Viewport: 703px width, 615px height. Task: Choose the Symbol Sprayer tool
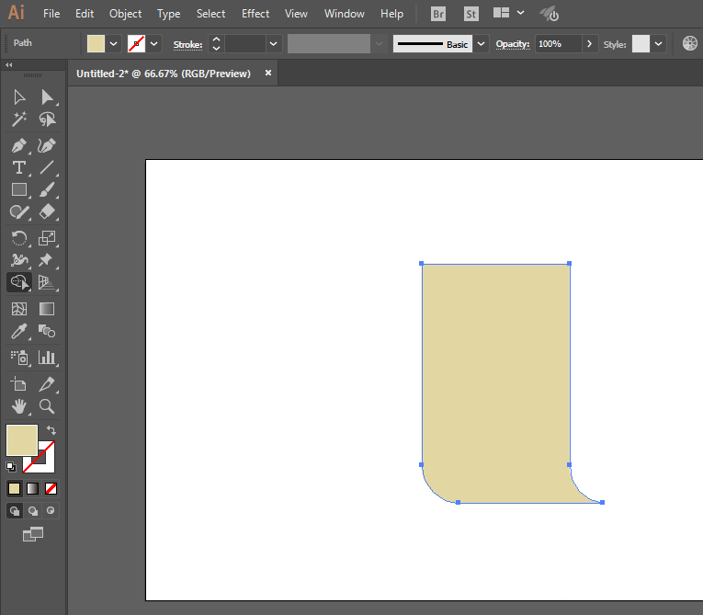point(19,358)
